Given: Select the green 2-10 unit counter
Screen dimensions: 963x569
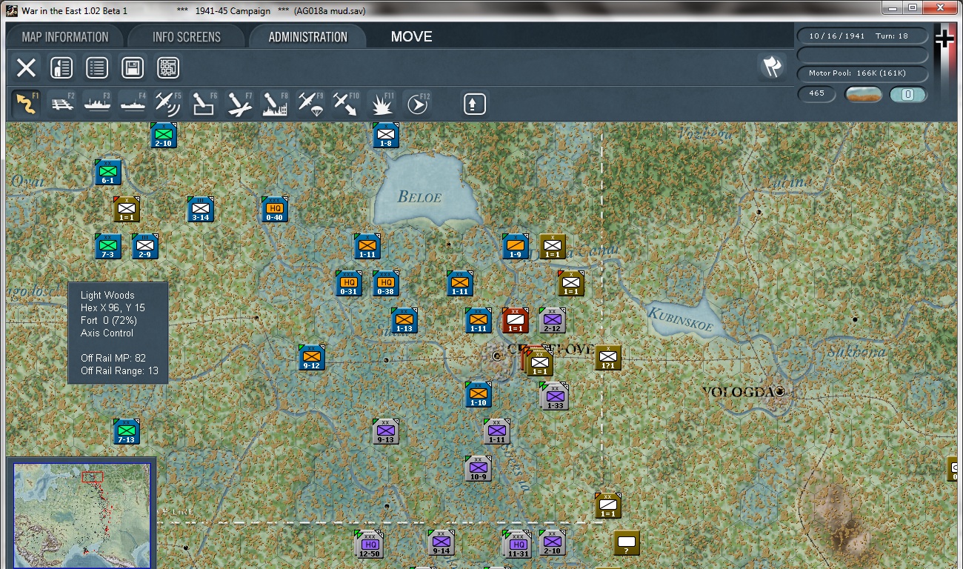Looking at the screenshot, I should pos(164,135).
